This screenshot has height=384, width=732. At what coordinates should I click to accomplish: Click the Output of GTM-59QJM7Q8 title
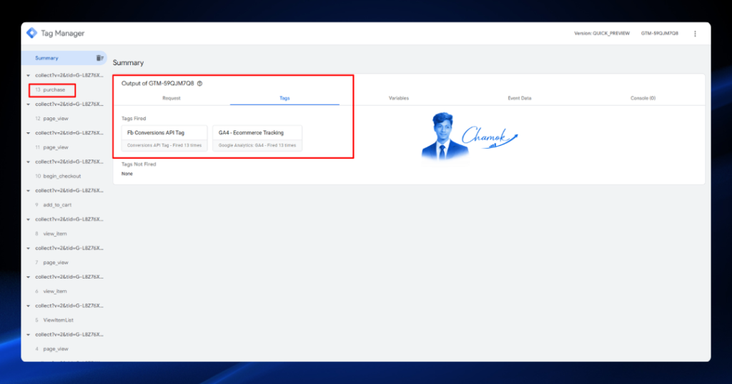157,84
